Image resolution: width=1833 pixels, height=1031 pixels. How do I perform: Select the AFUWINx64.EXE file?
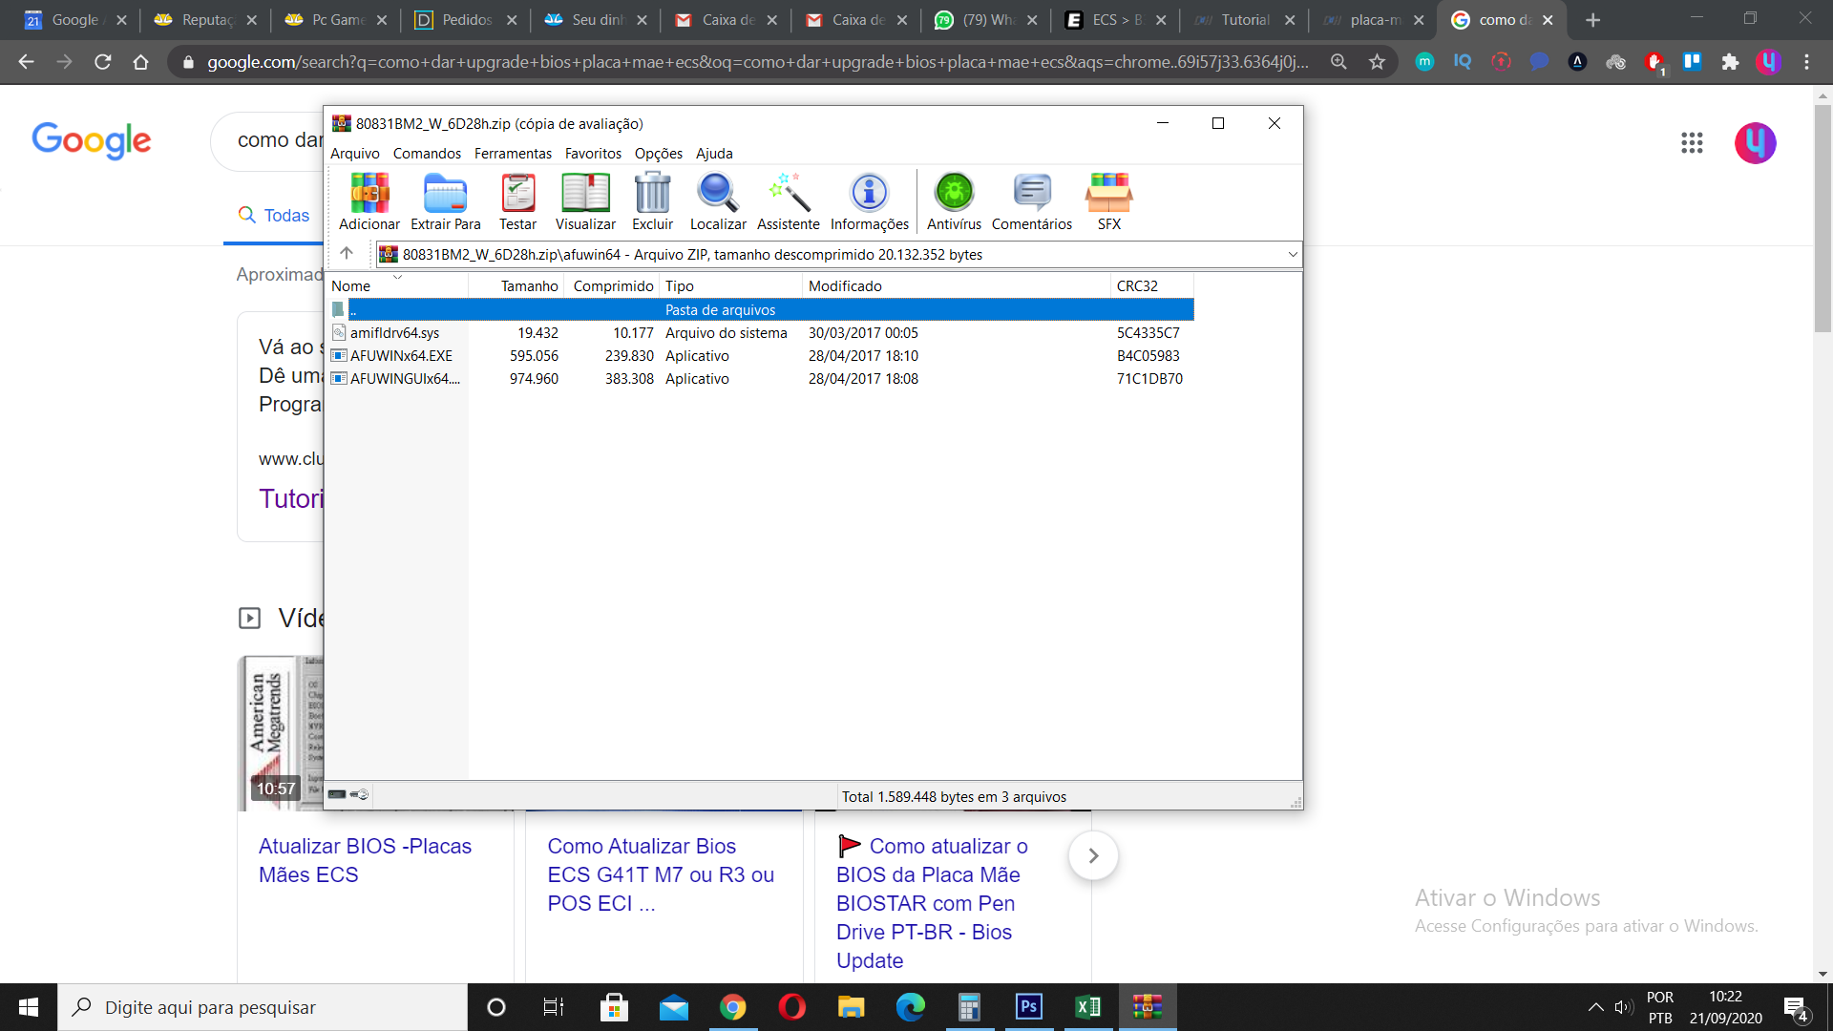(401, 356)
